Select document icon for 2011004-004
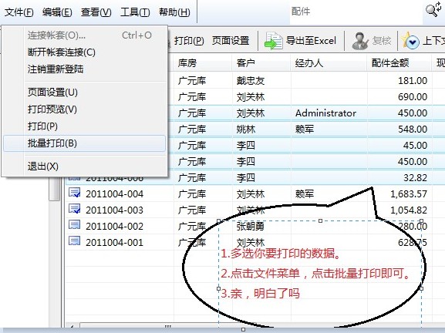Screen dimensions: 445x333 pos(74,193)
